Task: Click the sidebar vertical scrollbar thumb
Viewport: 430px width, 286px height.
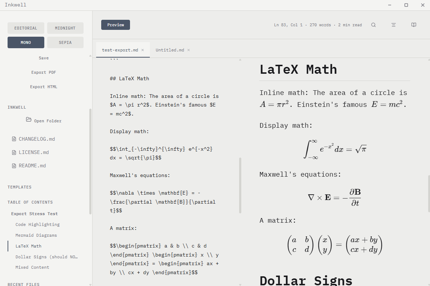Action: click(90, 162)
